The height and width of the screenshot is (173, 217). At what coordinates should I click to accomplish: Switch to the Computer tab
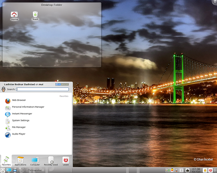[35, 161]
